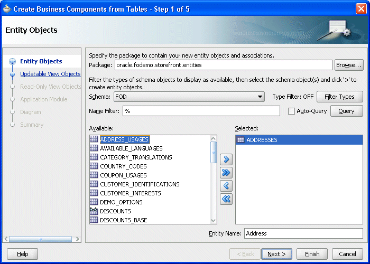The image size is (370, 264).
Task: Click the Cancel button
Action: (347, 254)
